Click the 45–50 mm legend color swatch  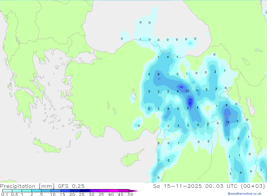124,191
